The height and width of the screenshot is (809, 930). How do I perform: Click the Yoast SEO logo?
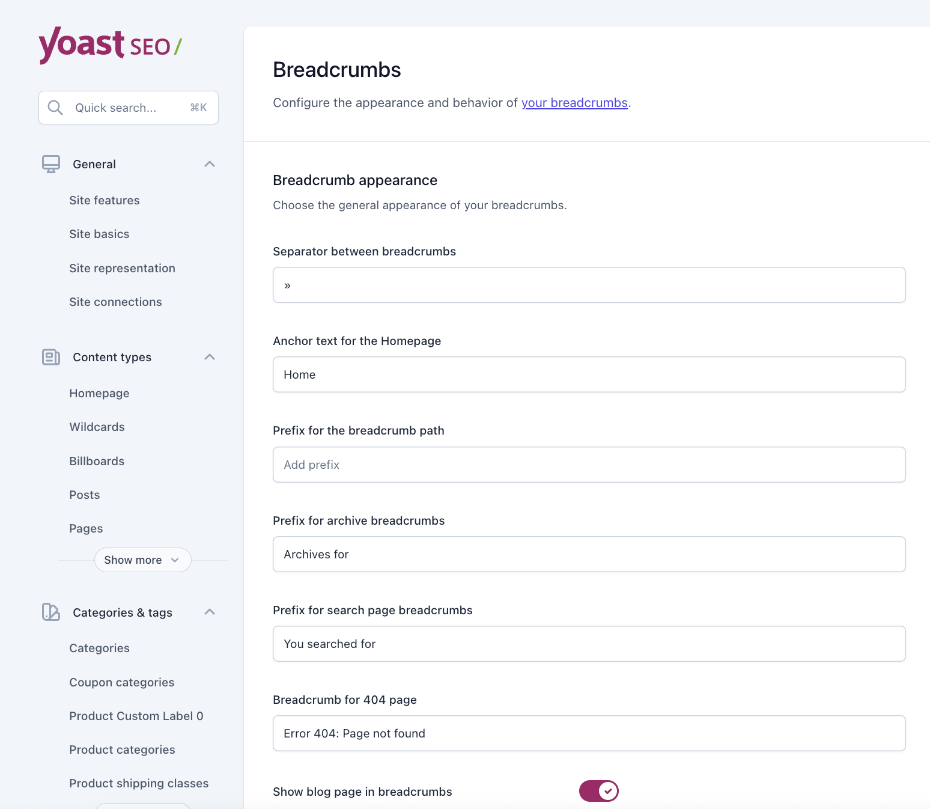pyautogui.click(x=110, y=45)
